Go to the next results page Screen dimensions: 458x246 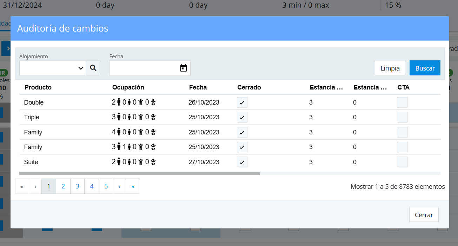pyautogui.click(x=120, y=186)
